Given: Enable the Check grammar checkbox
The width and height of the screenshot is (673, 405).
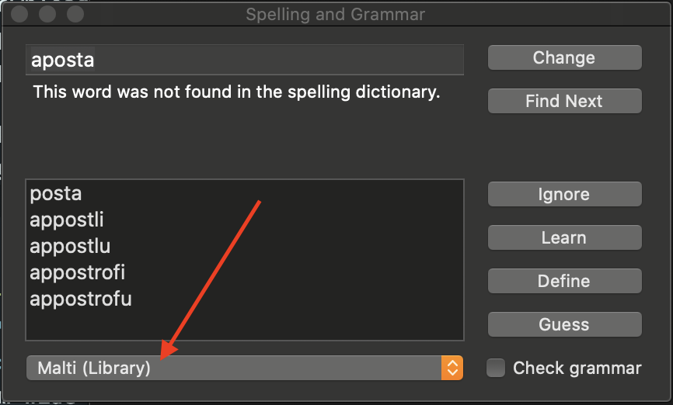Looking at the screenshot, I should click(496, 368).
